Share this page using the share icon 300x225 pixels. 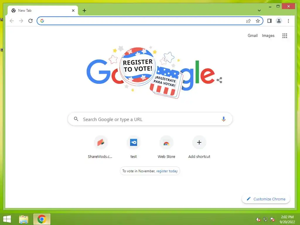click(248, 21)
